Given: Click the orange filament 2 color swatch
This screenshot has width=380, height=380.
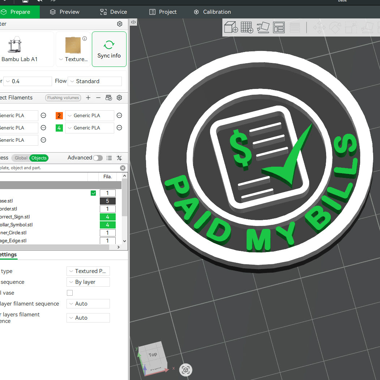Looking at the screenshot, I should (x=59, y=116).
